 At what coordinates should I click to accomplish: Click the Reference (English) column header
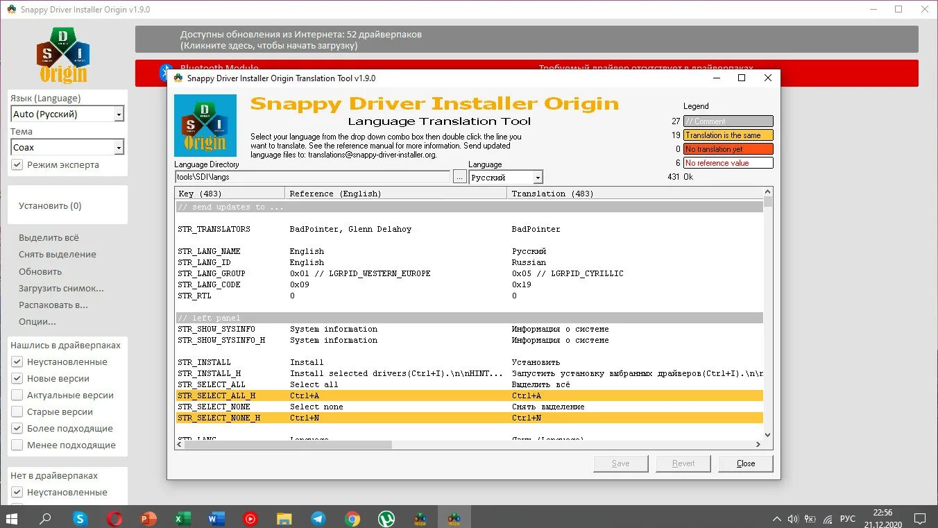coord(395,194)
